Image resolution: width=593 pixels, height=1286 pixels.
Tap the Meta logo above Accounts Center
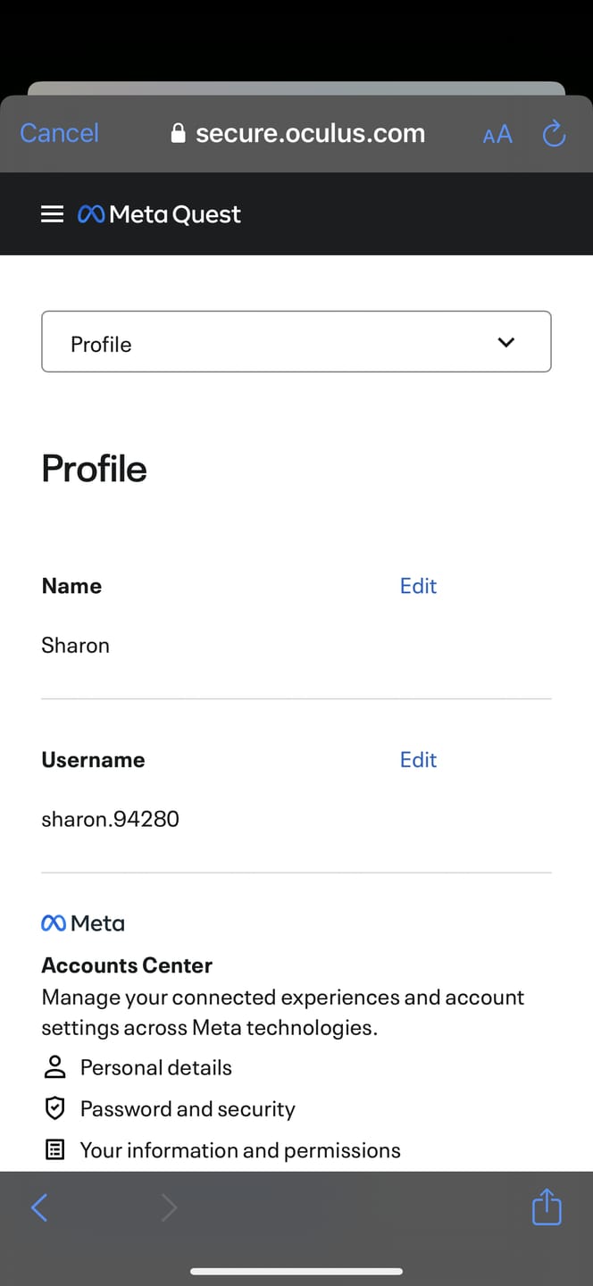click(x=83, y=923)
